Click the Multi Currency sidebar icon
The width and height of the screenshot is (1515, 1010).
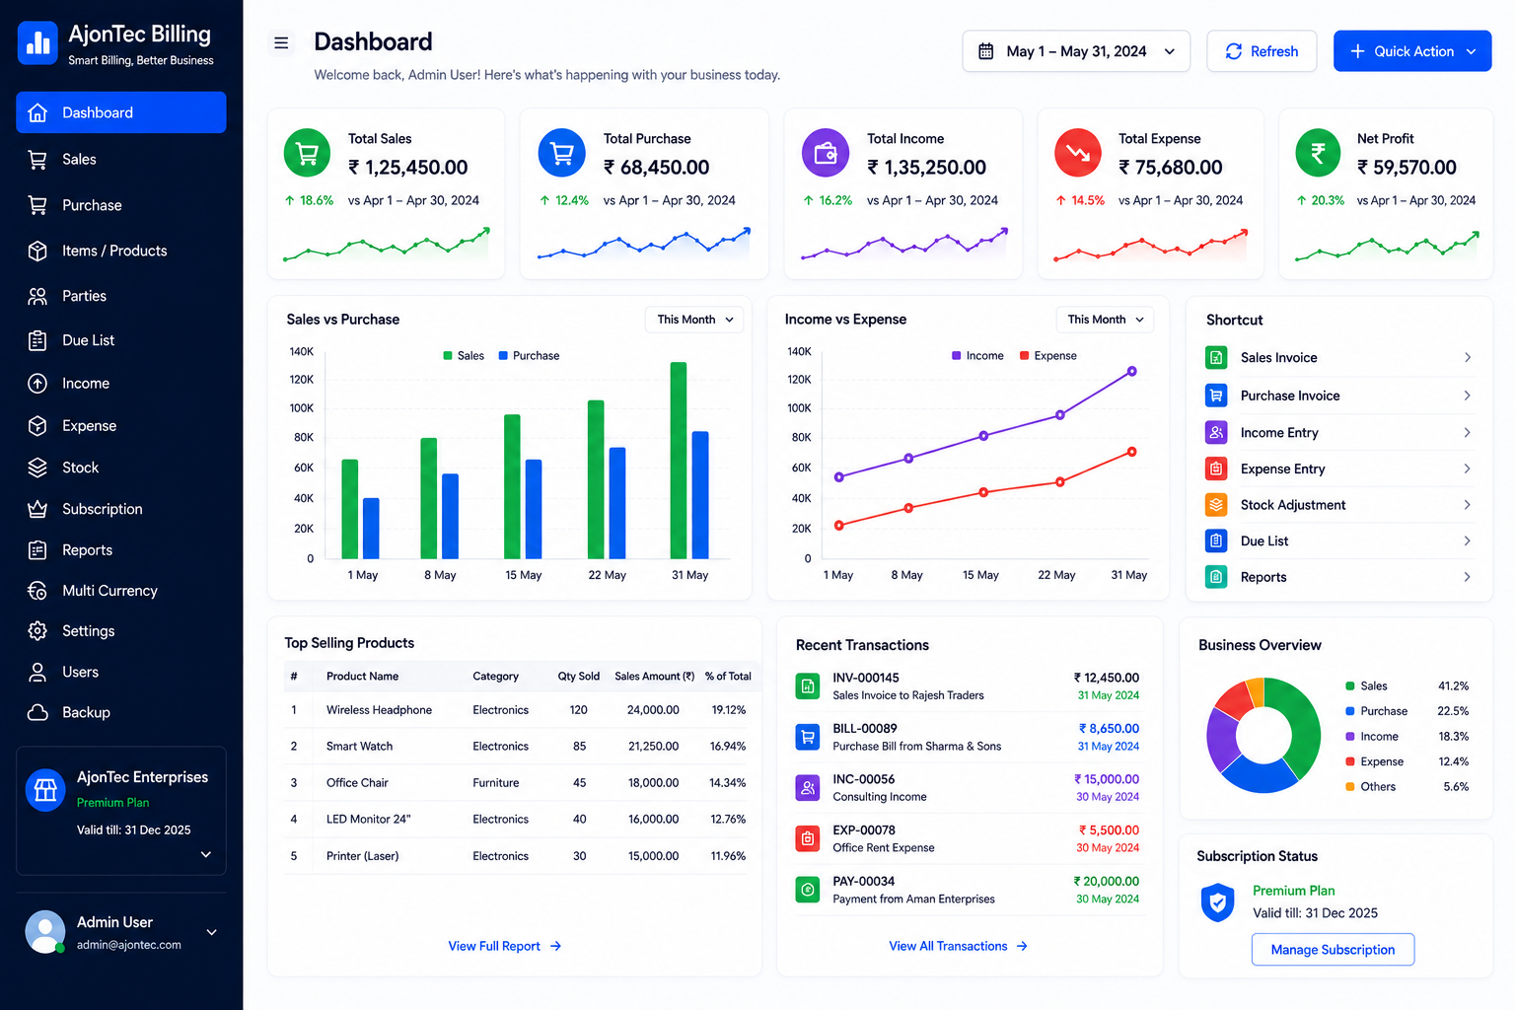point(37,591)
